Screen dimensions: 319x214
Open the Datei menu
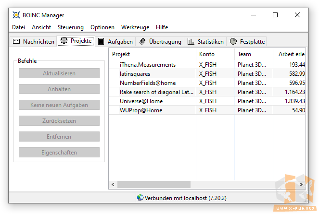[19, 27]
